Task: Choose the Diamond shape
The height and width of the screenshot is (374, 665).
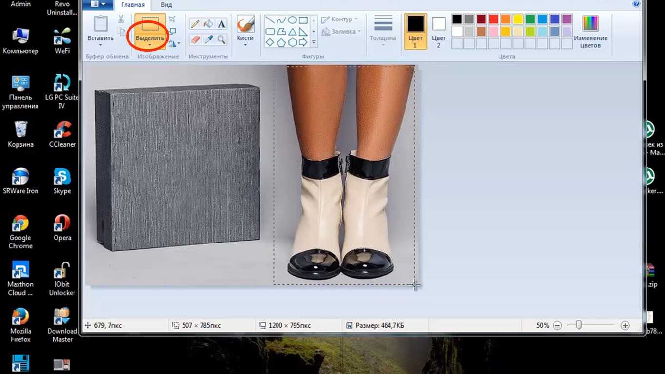Action: [x=270, y=43]
